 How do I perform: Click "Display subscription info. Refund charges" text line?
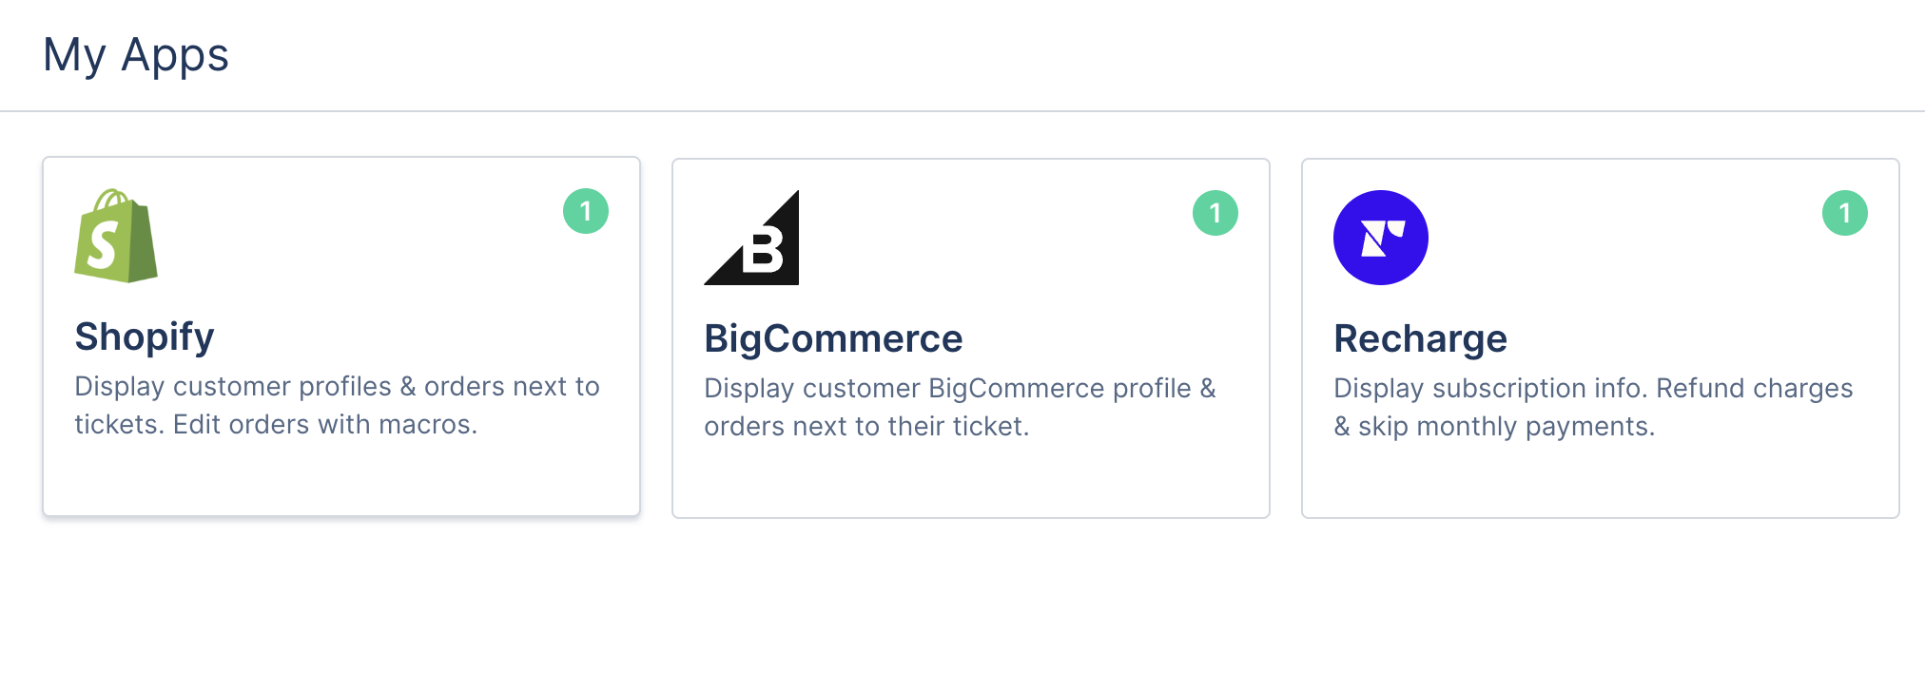[1593, 388]
